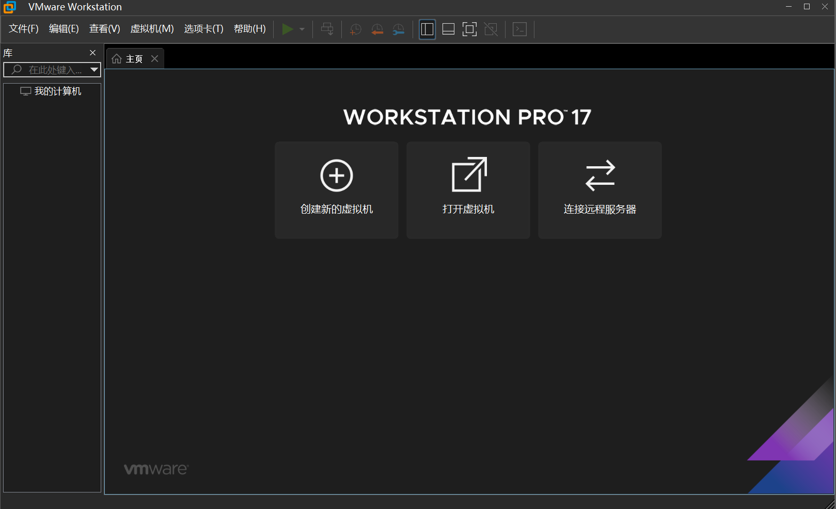The width and height of the screenshot is (836, 509).
Task: Toggle the show library sidebar icon
Action: [427, 29]
